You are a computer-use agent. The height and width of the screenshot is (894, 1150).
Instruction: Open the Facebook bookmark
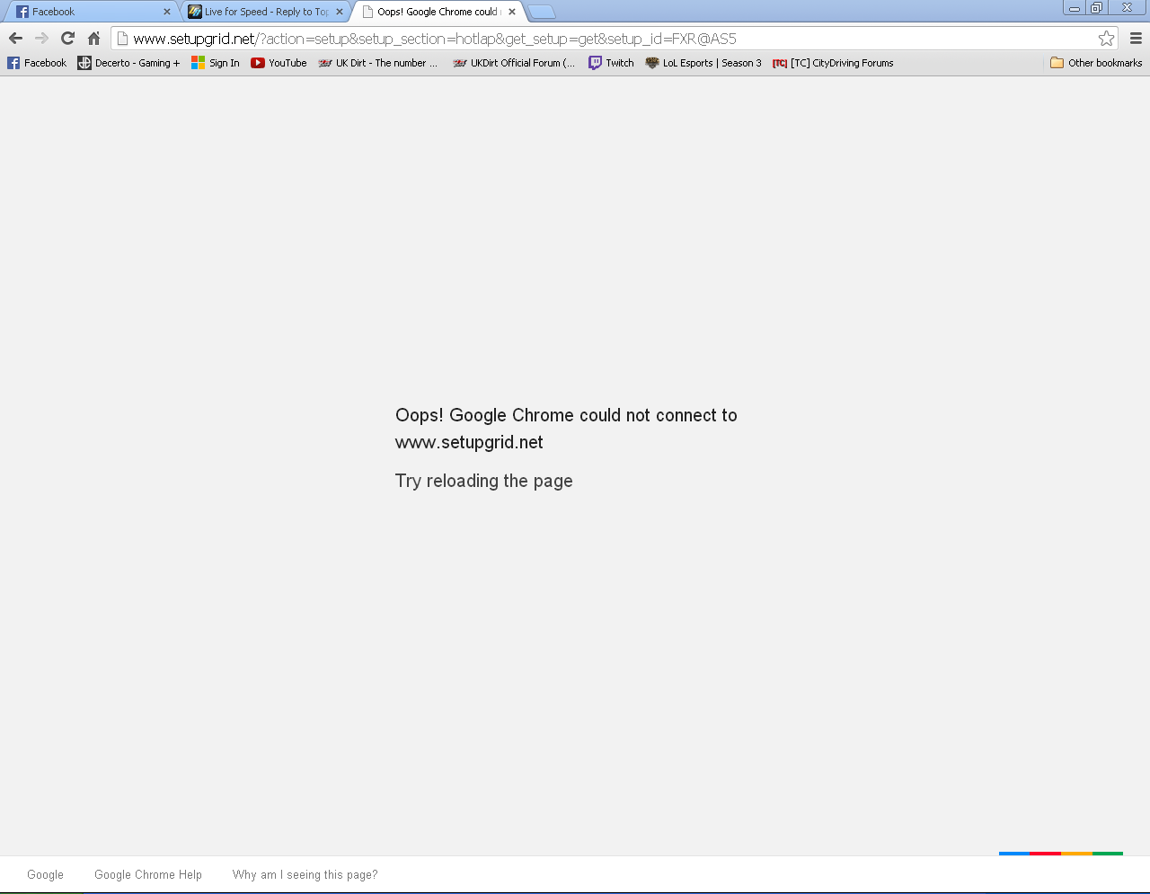tap(37, 63)
